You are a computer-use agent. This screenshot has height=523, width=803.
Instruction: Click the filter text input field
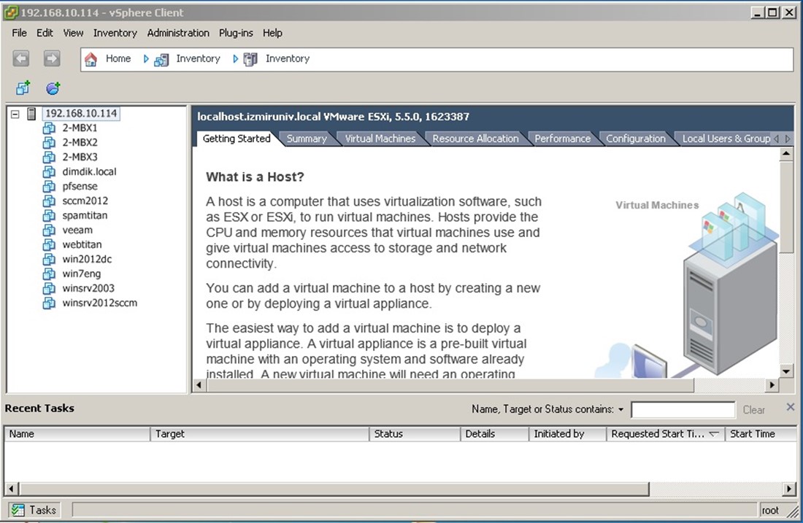click(x=683, y=410)
